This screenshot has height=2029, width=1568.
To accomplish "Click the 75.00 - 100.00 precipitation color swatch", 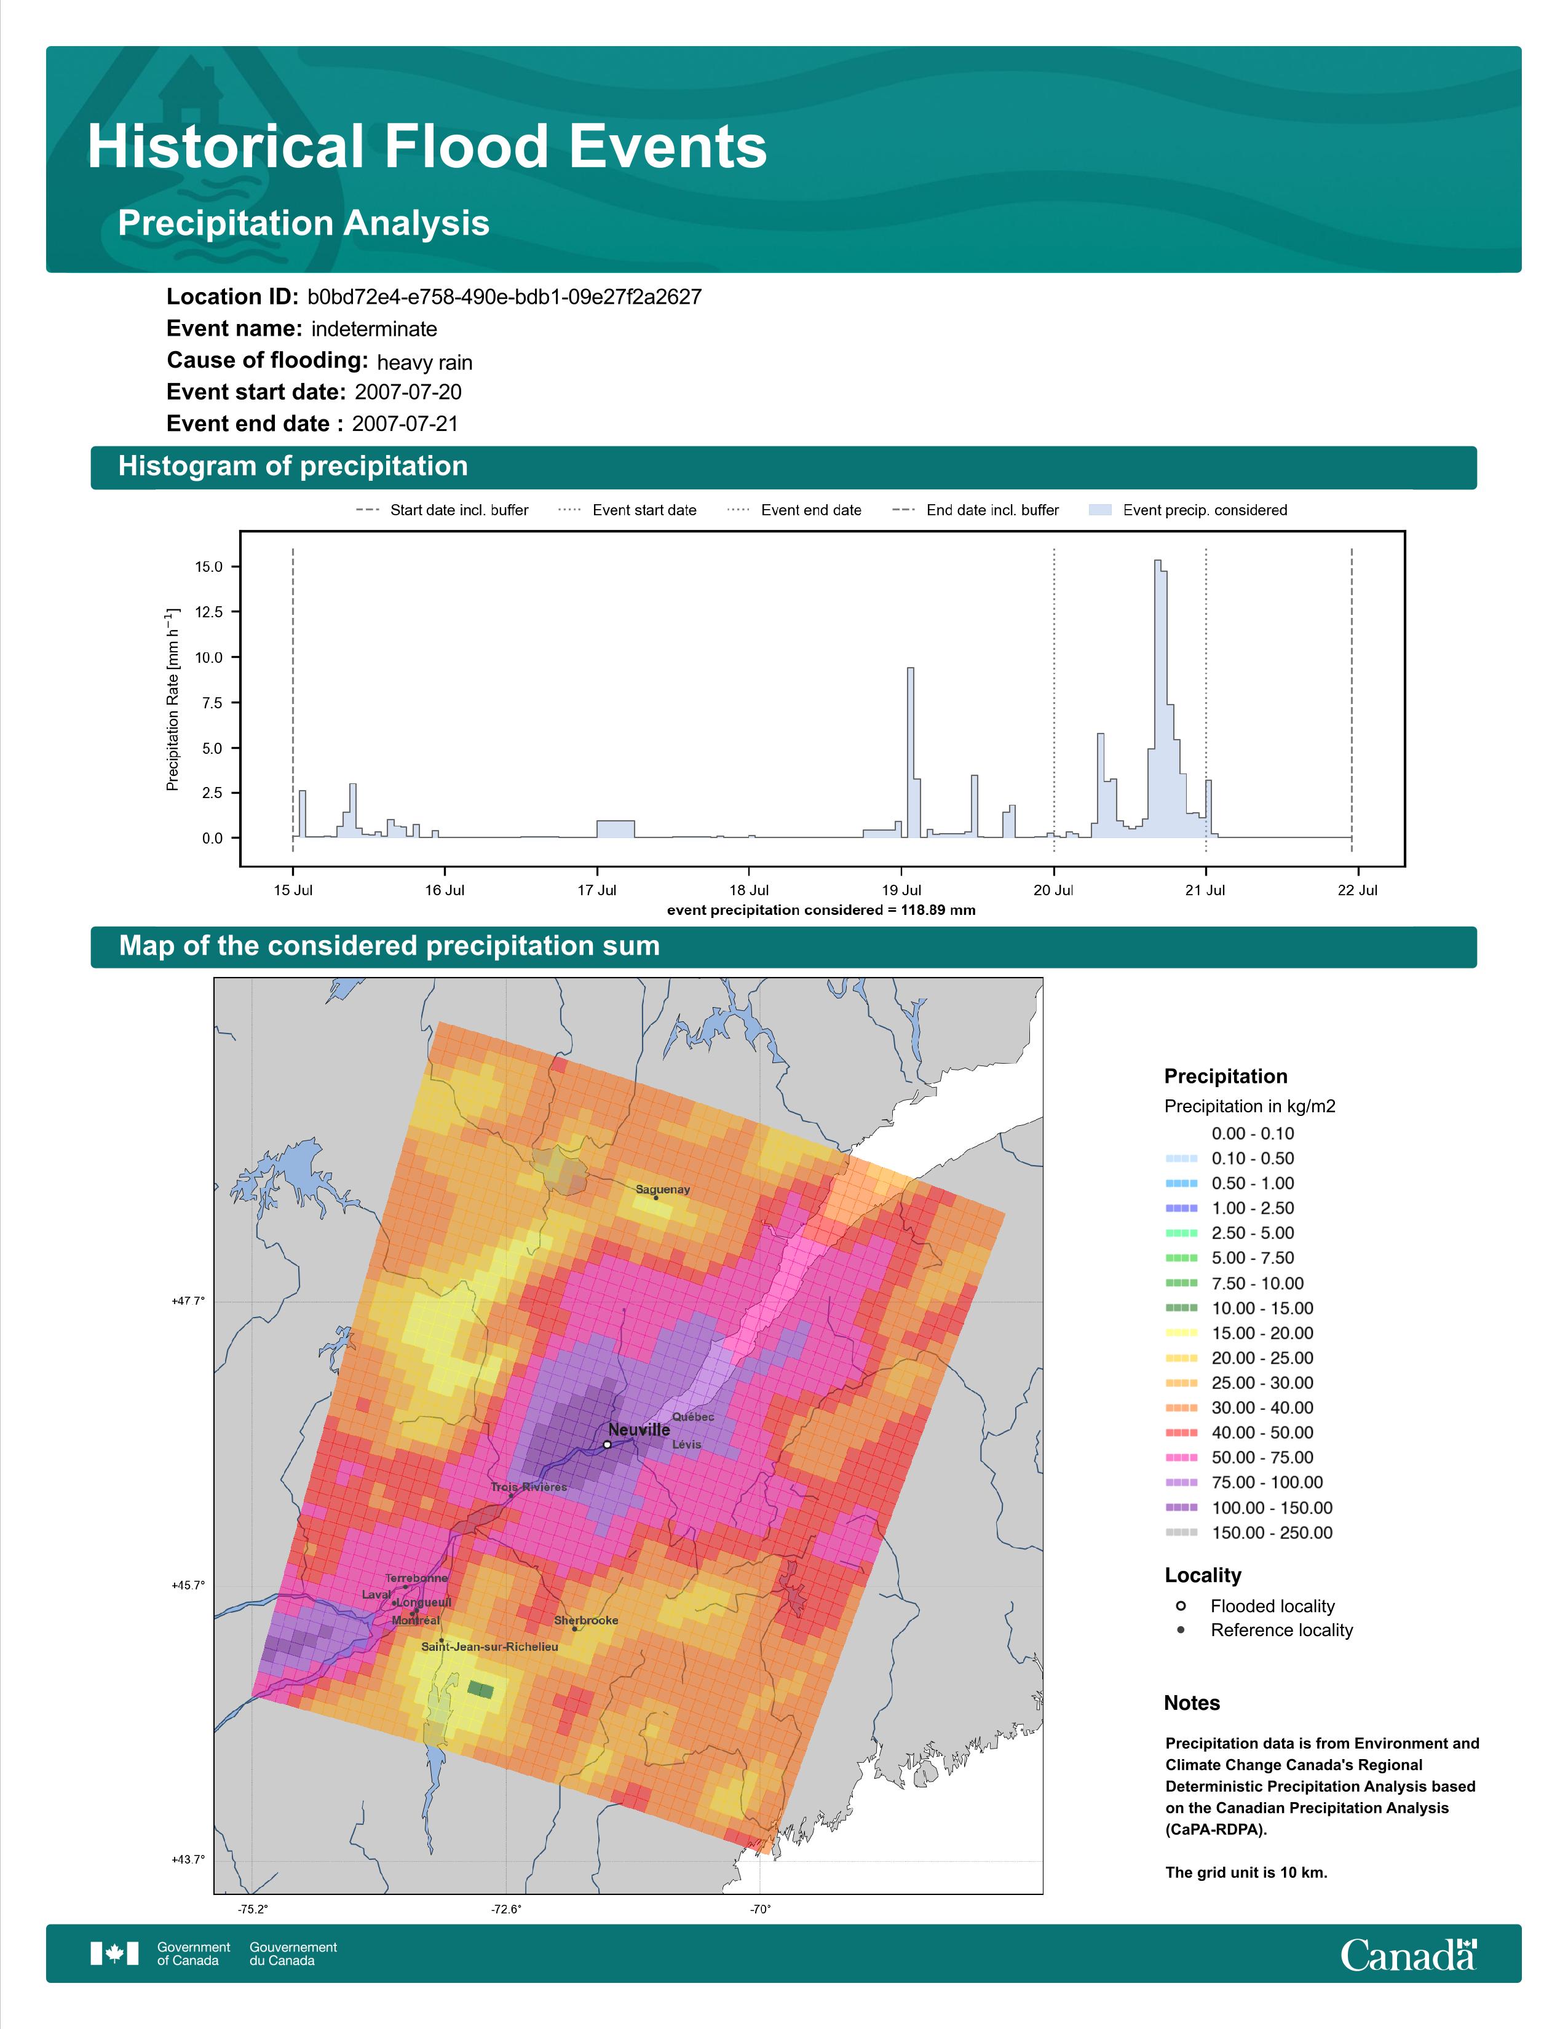I will tap(1181, 1483).
